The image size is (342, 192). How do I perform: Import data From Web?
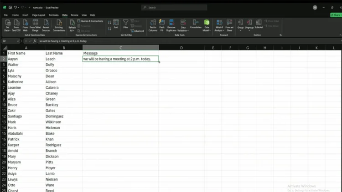click(x=25, y=25)
